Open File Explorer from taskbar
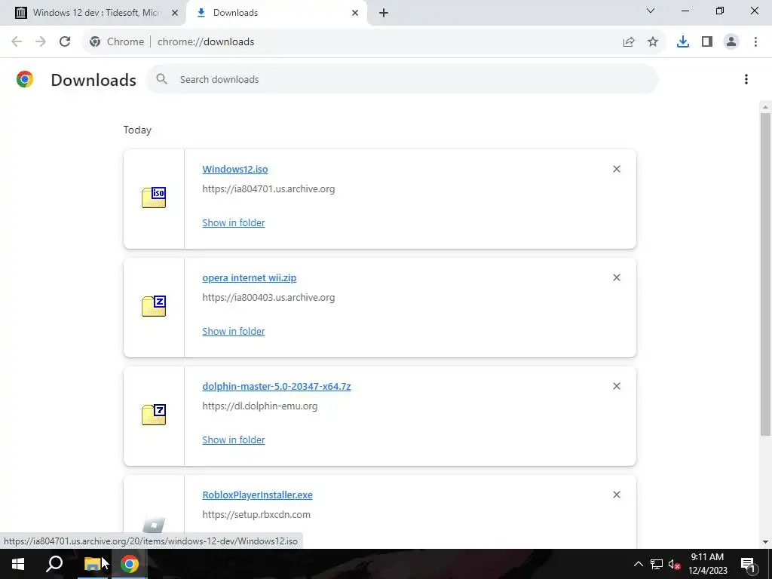The image size is (772, 579). click(92, 564)
